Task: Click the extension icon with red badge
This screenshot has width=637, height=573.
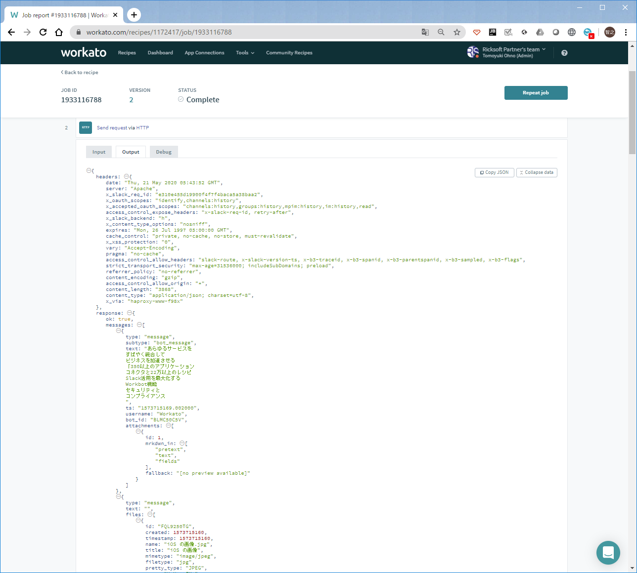Action: click(x=588, y=33)
